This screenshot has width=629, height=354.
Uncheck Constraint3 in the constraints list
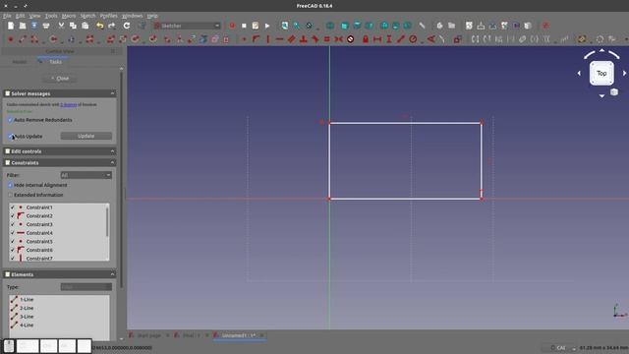click(x=13, y=224)
